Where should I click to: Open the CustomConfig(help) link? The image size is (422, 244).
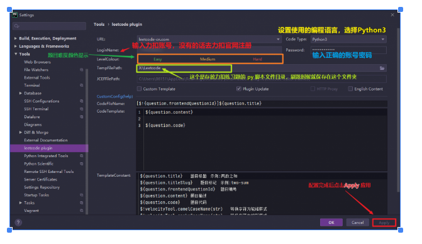(114, 96)
